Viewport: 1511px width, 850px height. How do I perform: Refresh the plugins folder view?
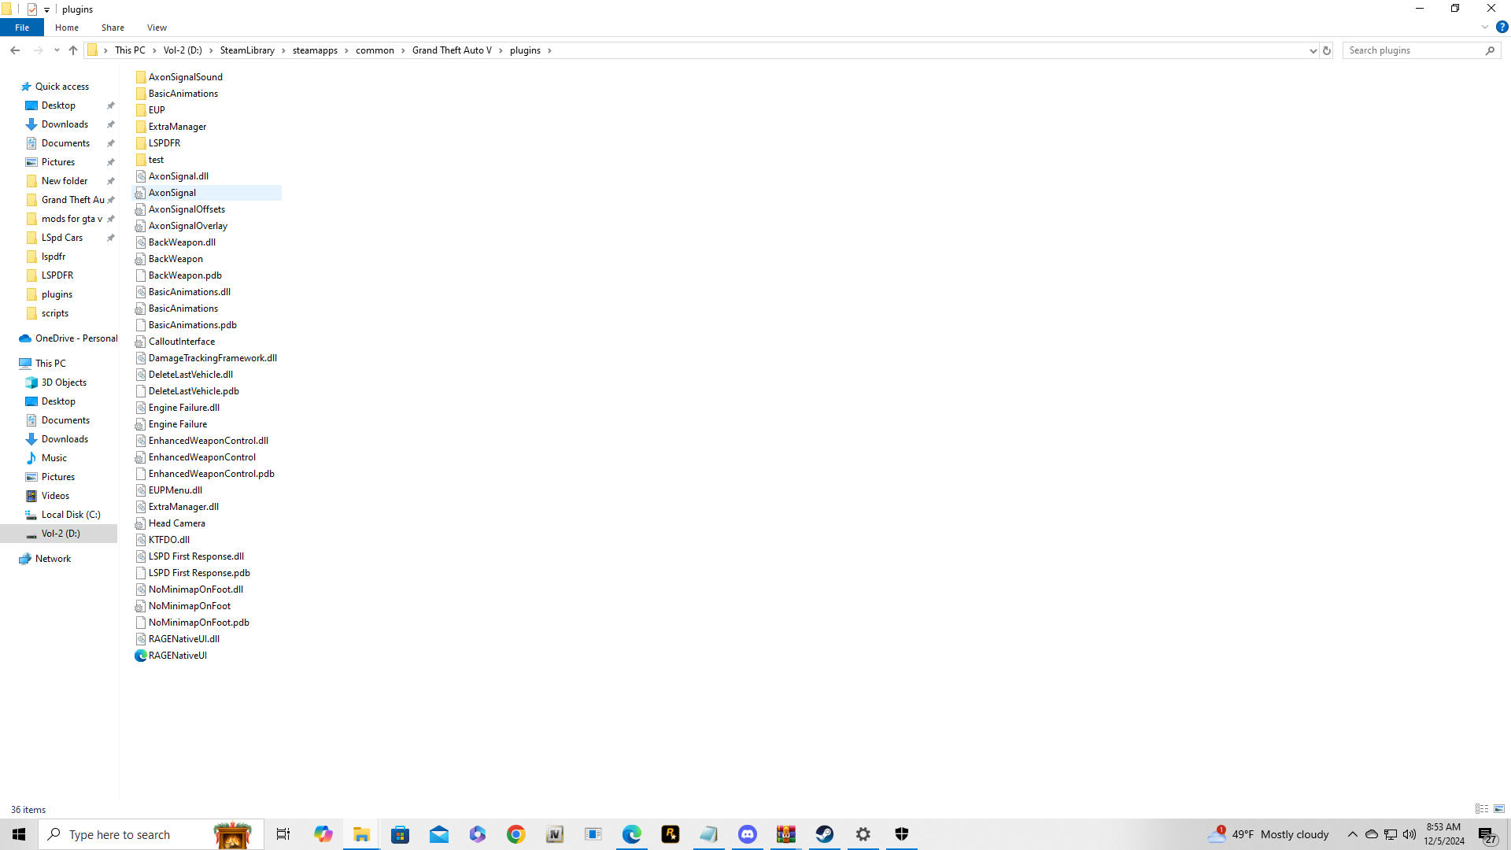[x=1327, y=50]
